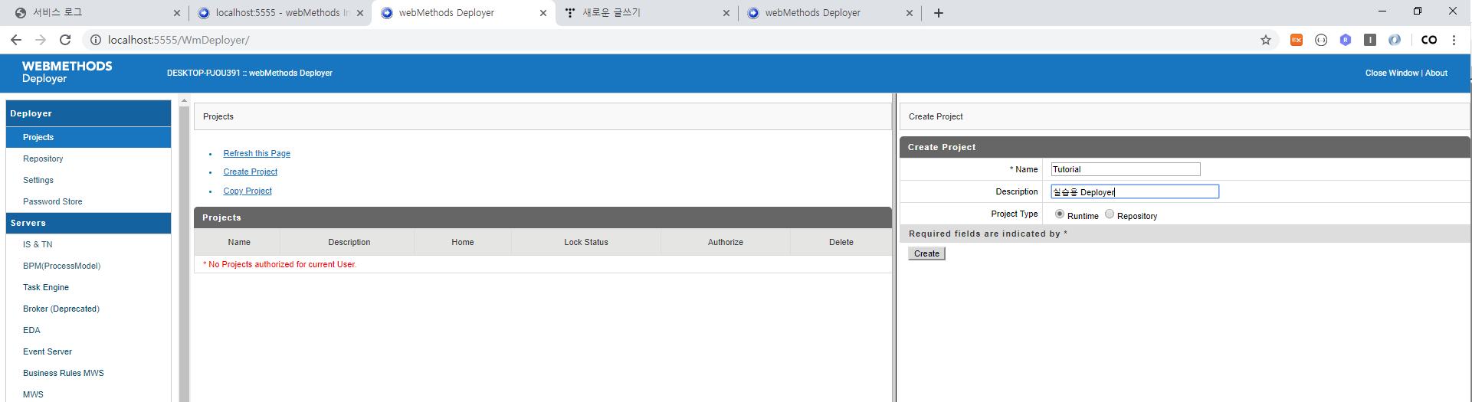Viewport: 1472px width, 402px height.
Task: Close the localhost:5555 webMethods tab
Action: tap(360, 13)
